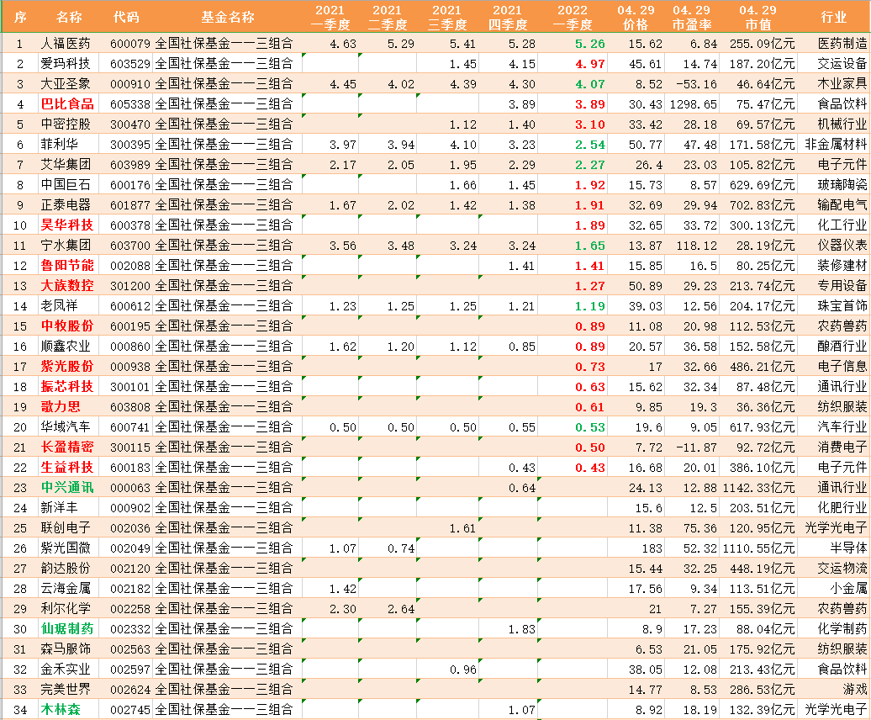871x720 pixels.
Task: Click price 50.89 for 大族数控
Action: [x=646, y=286]
